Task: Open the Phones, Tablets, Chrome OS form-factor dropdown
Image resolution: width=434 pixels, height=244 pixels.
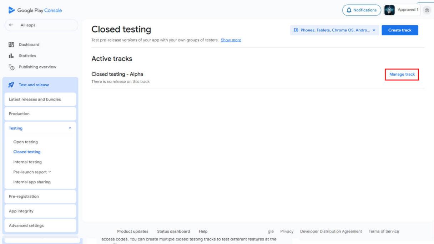Action: [334, 30]
